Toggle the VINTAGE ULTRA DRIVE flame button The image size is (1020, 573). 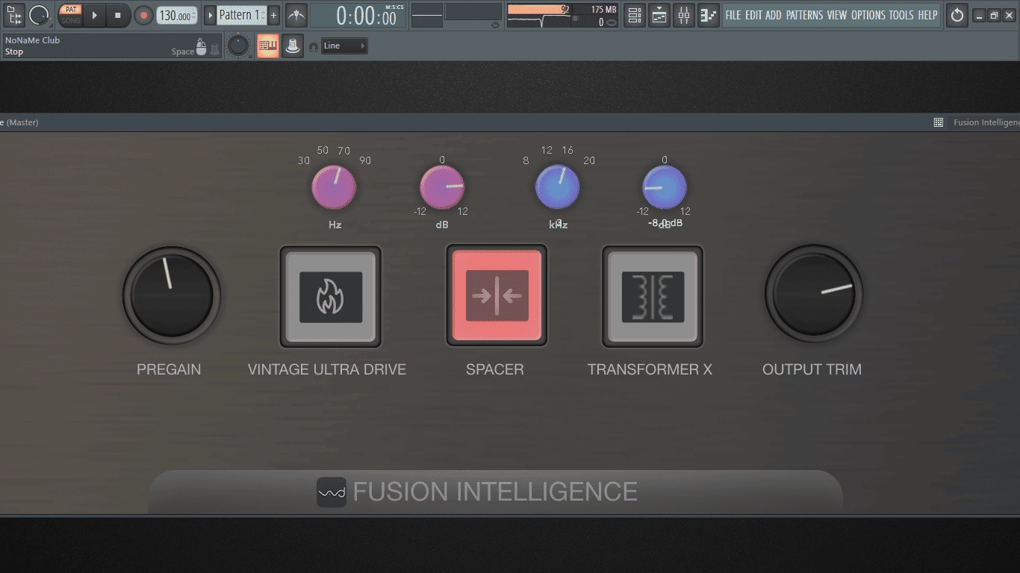(331, 296)
